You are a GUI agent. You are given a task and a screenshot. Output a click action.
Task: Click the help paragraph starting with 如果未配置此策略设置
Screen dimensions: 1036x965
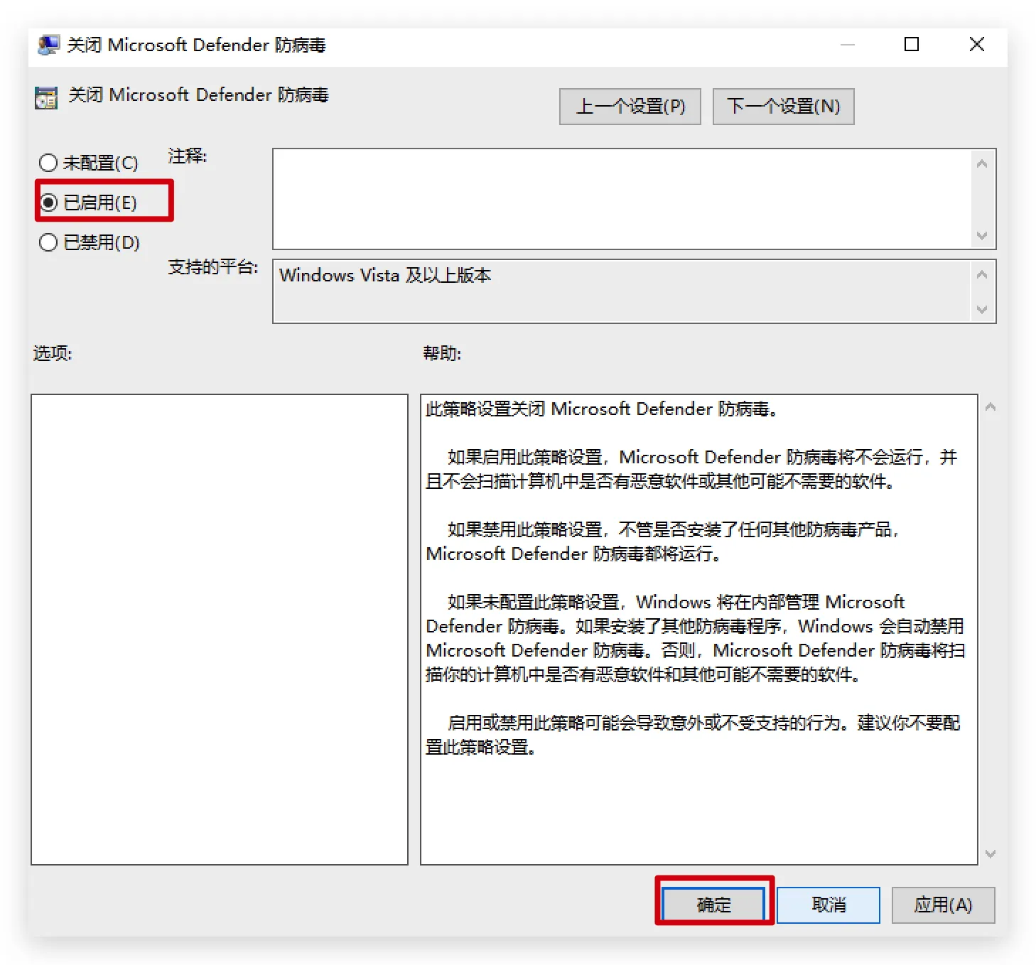(x=696, y=638)
